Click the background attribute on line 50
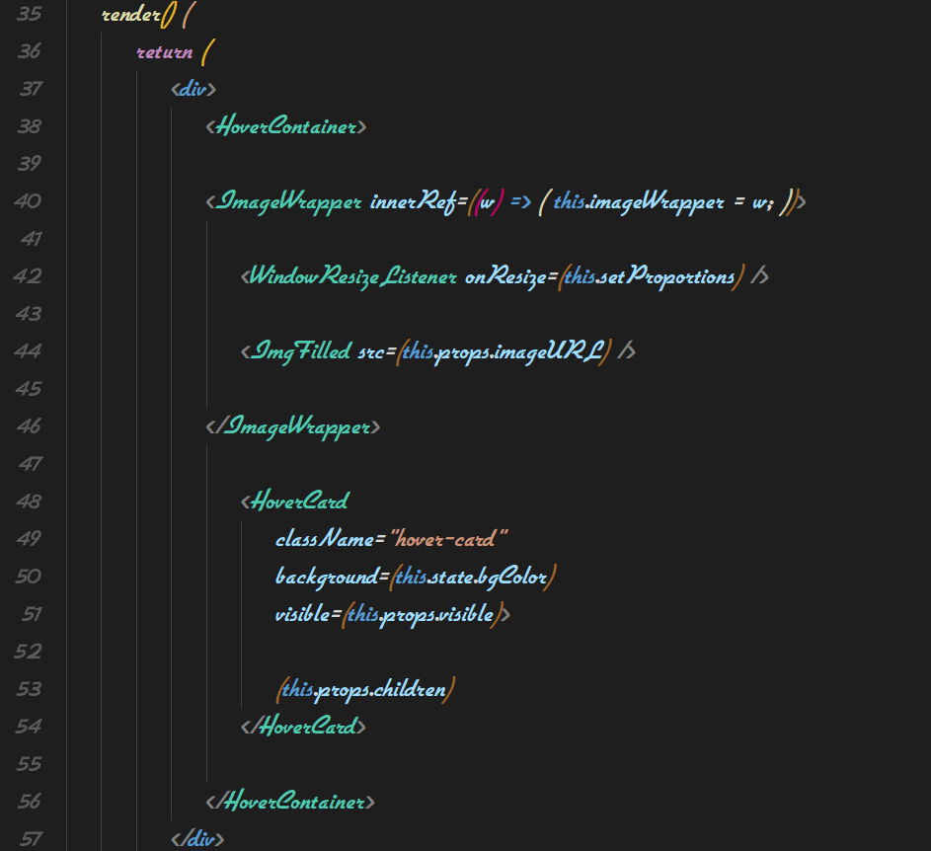931x851 pixels. 326,577
